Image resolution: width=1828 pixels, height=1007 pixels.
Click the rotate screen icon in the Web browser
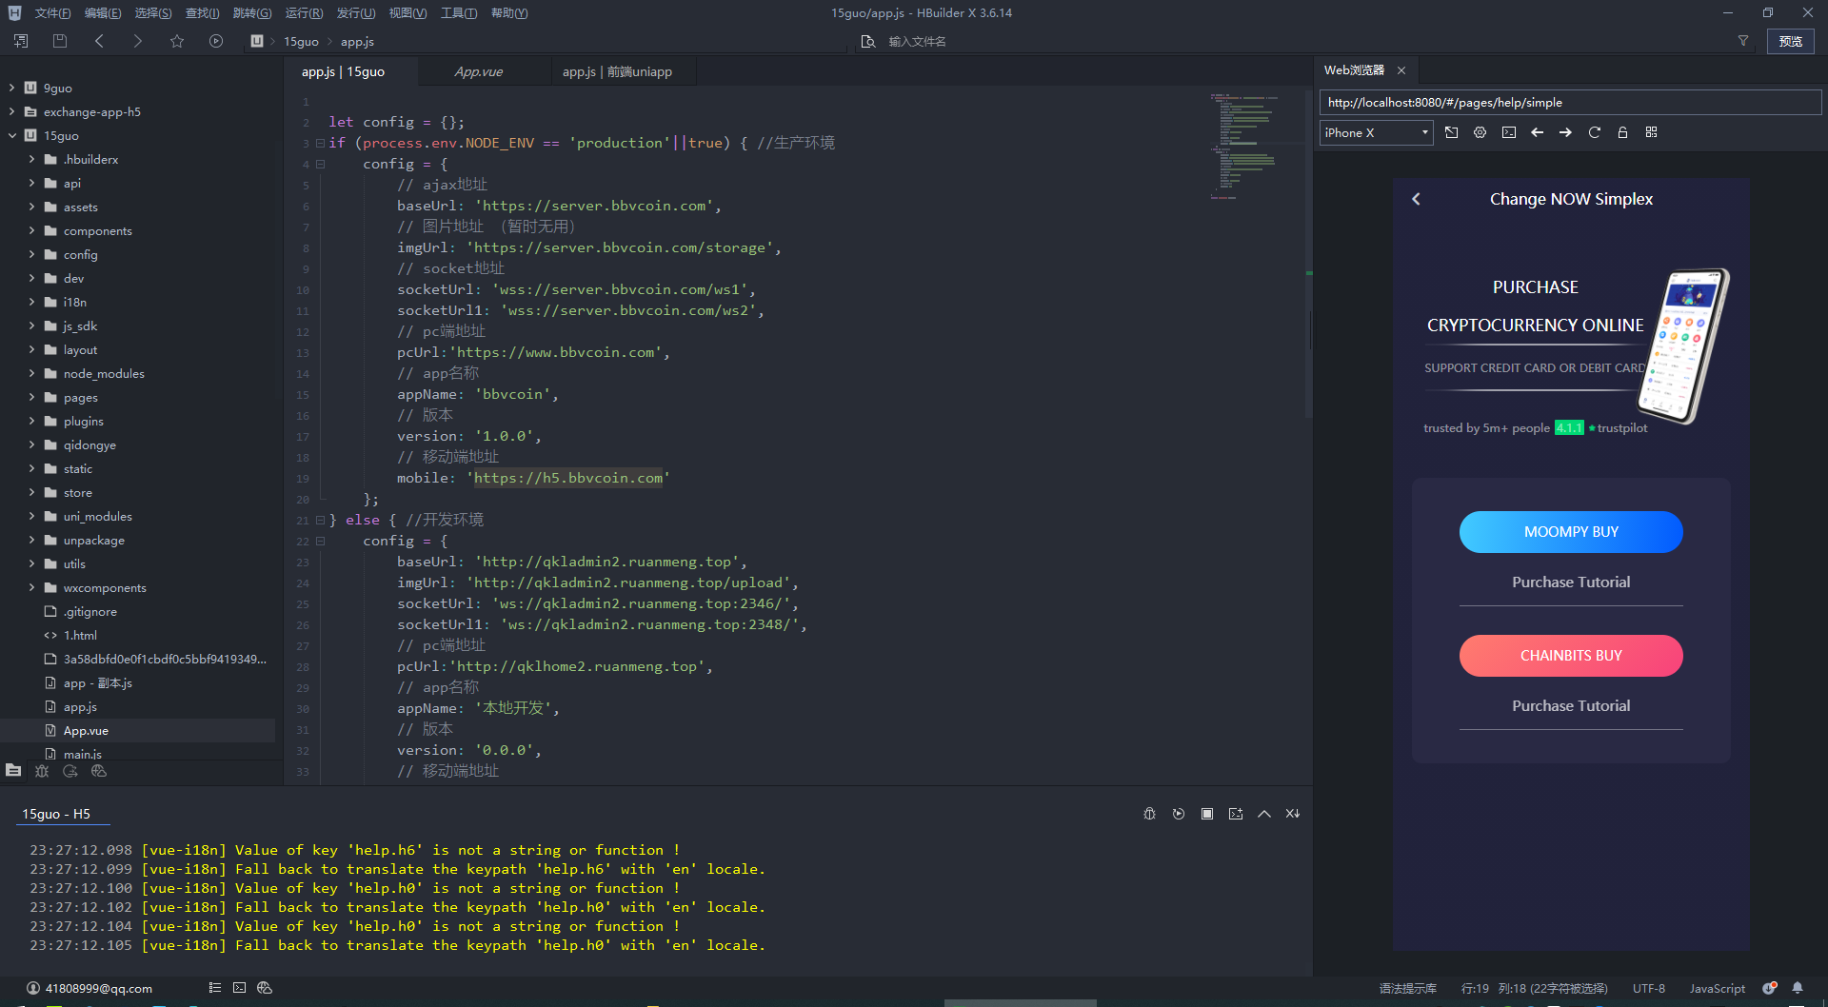(1451, 132)
